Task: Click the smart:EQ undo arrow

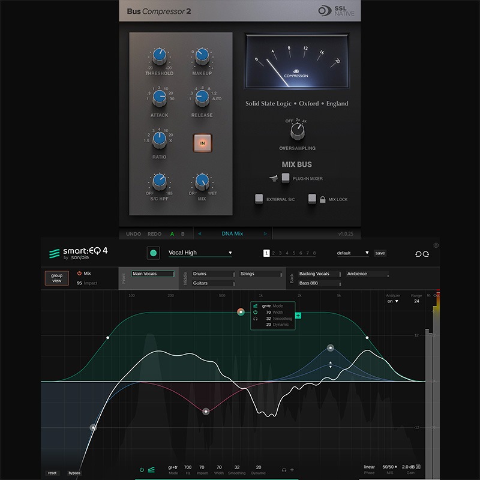Action: (418, 254)
